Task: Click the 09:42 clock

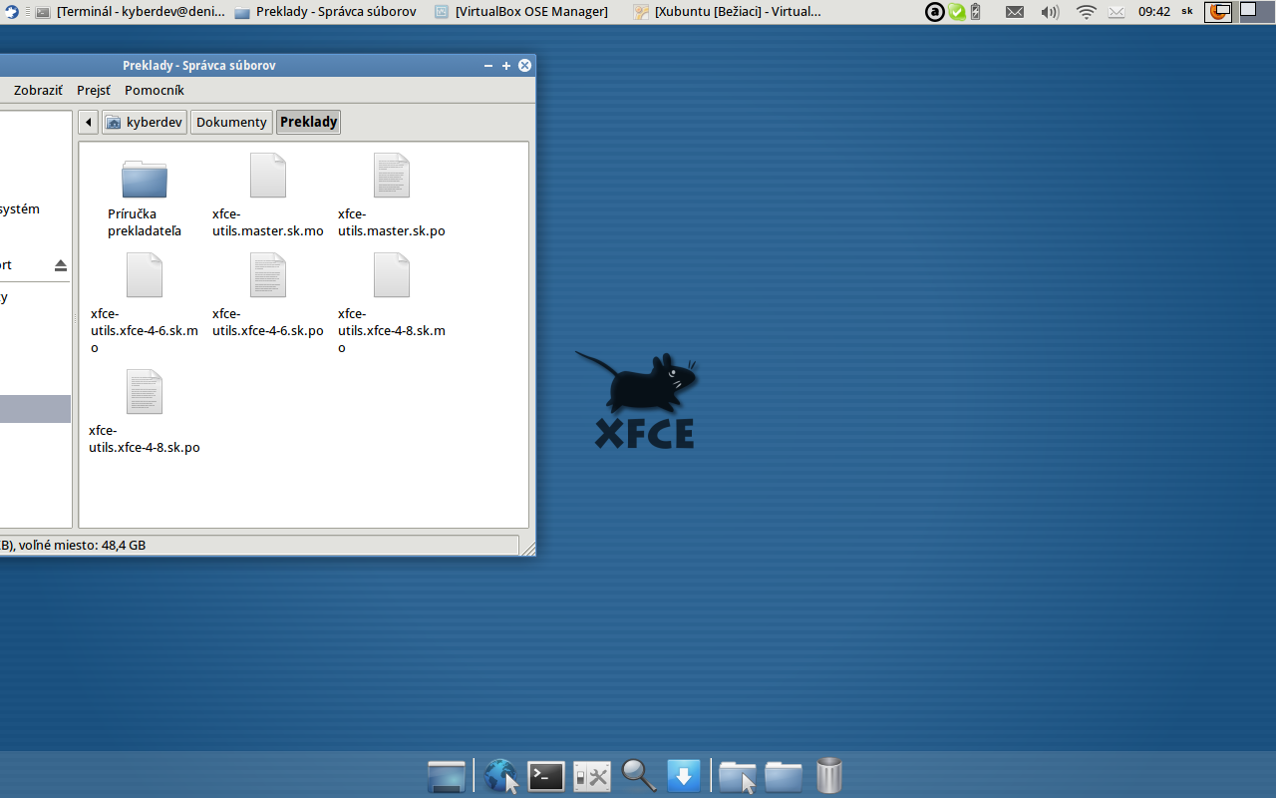Action: pos(1154,12)
